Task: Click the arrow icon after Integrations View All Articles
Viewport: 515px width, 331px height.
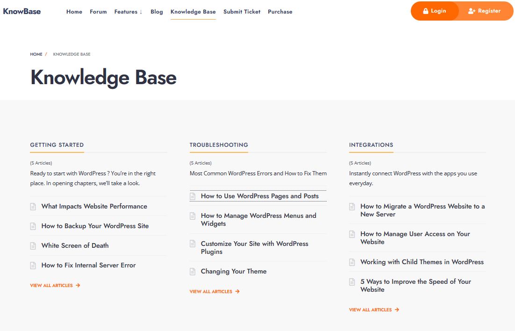Action: pyautogui.click(x=397, y=309)
